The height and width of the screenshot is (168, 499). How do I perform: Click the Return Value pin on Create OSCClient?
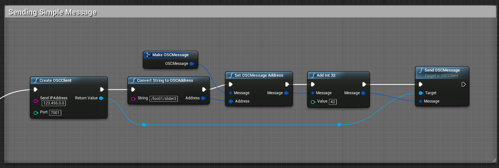(101, 98)
